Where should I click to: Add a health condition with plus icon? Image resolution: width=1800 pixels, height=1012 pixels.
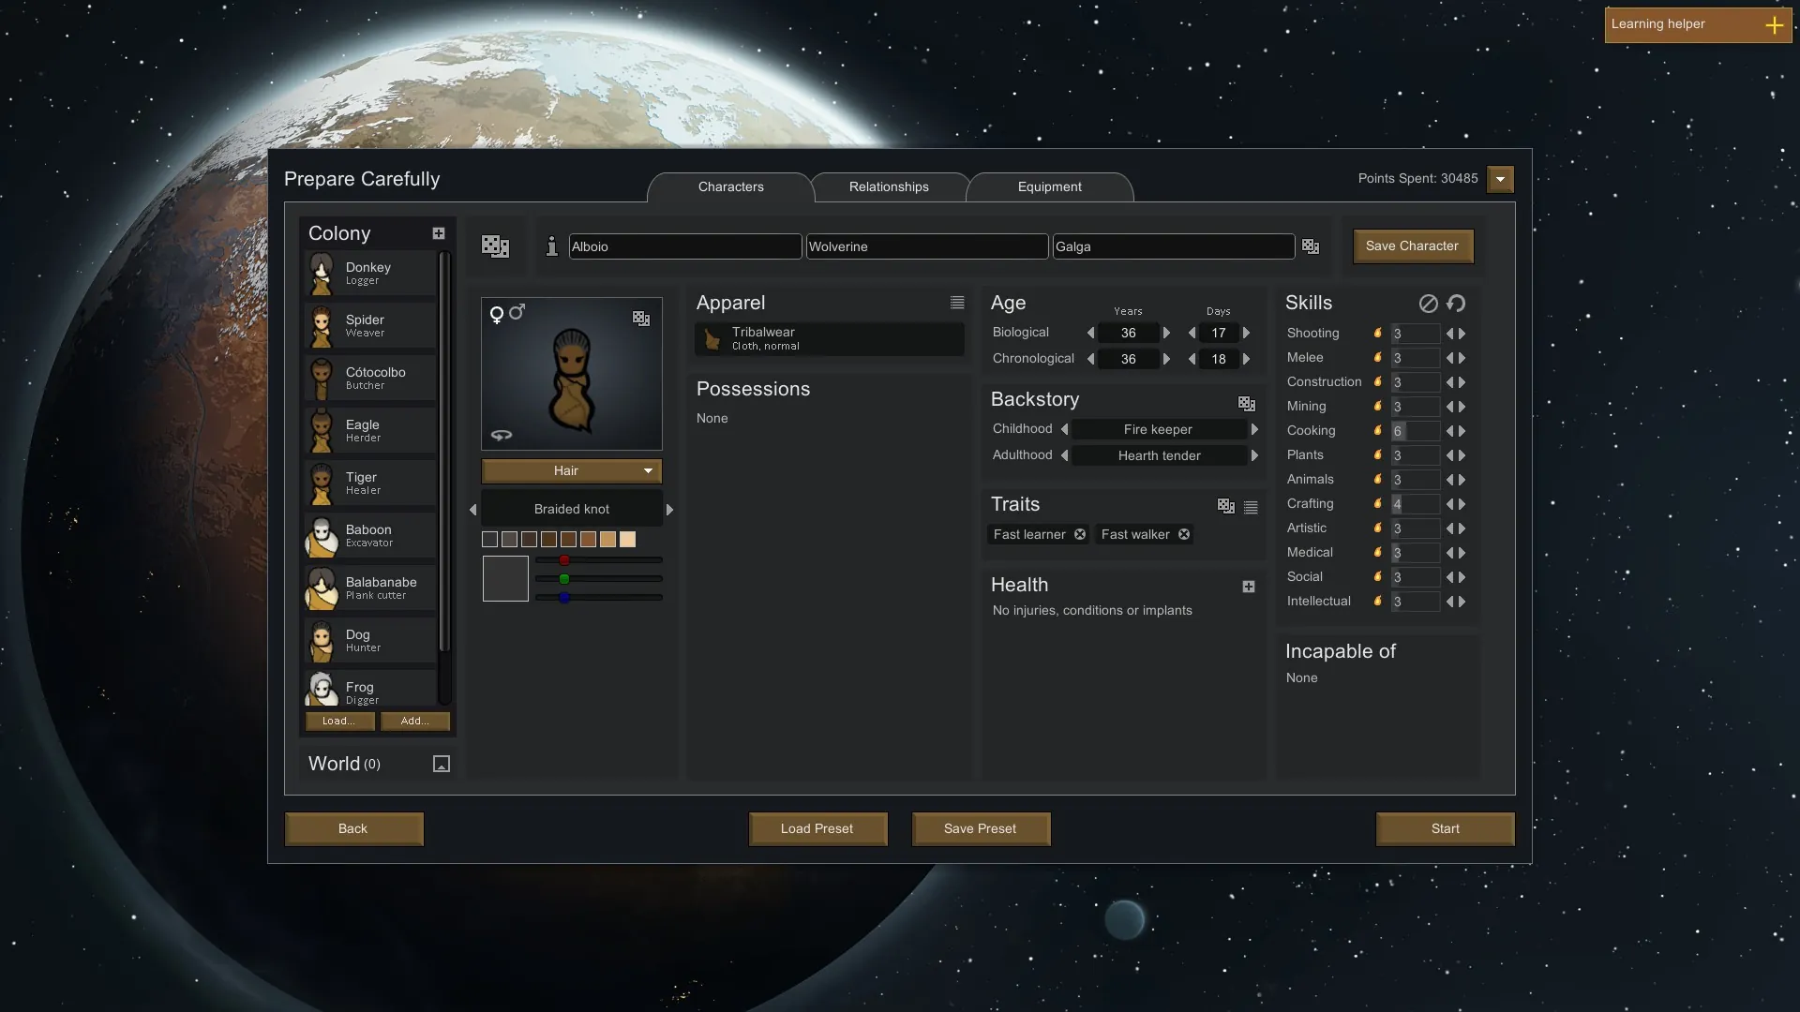1248,587
